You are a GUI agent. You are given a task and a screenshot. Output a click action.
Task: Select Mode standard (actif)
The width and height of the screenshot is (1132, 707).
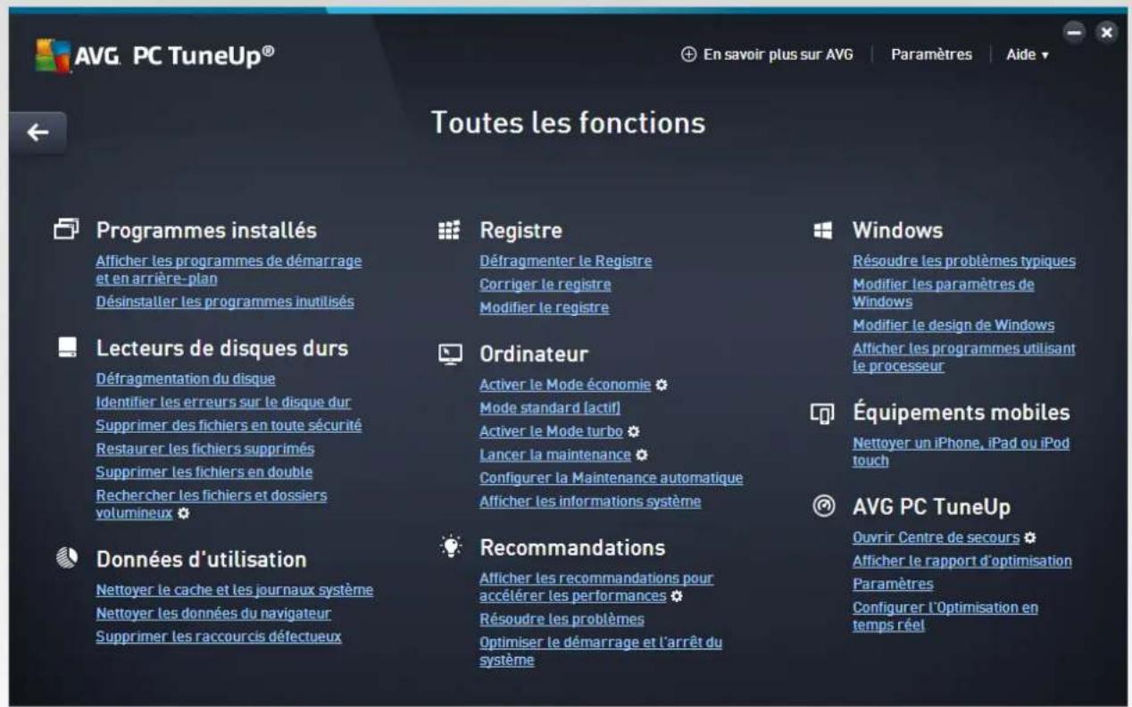pos(550,408)
